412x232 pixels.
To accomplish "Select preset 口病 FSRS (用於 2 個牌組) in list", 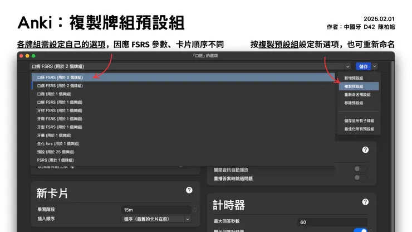I will pyautogui.click(x=183, y=85).
